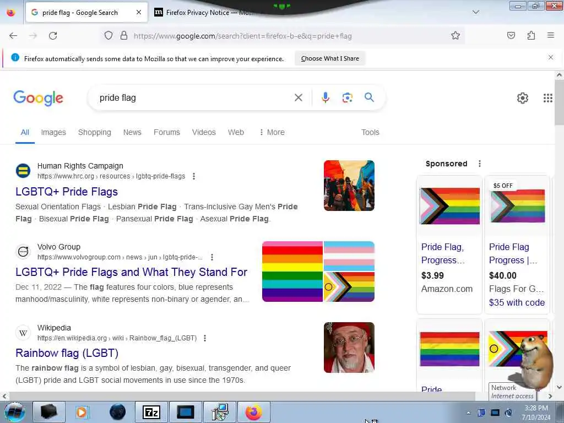564x423 pixels.
Task: Dismiss the Firefox data notification bar
Action: click(550, 57)
